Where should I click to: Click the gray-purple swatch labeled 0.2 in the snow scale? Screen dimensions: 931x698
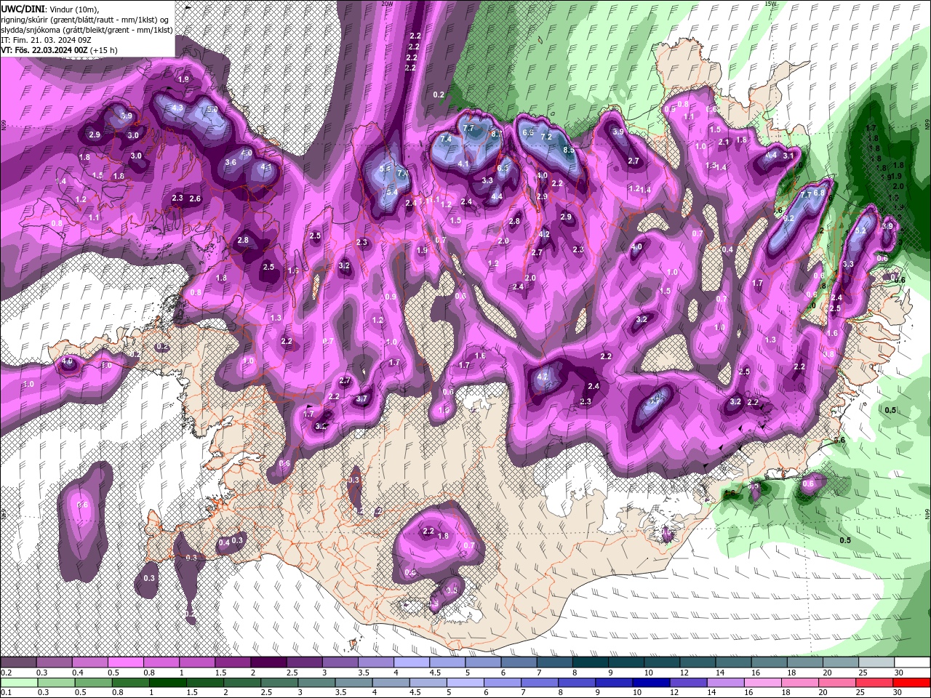tap(18, 662)
